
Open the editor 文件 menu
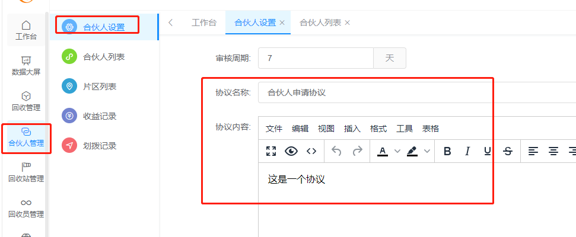pyautogui.click(x=274, y=129)
